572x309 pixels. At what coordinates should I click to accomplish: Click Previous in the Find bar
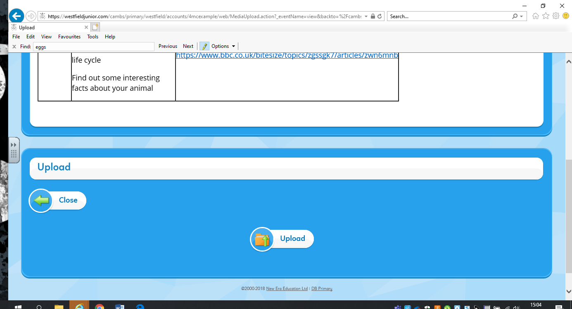click(x=168, y=46)
